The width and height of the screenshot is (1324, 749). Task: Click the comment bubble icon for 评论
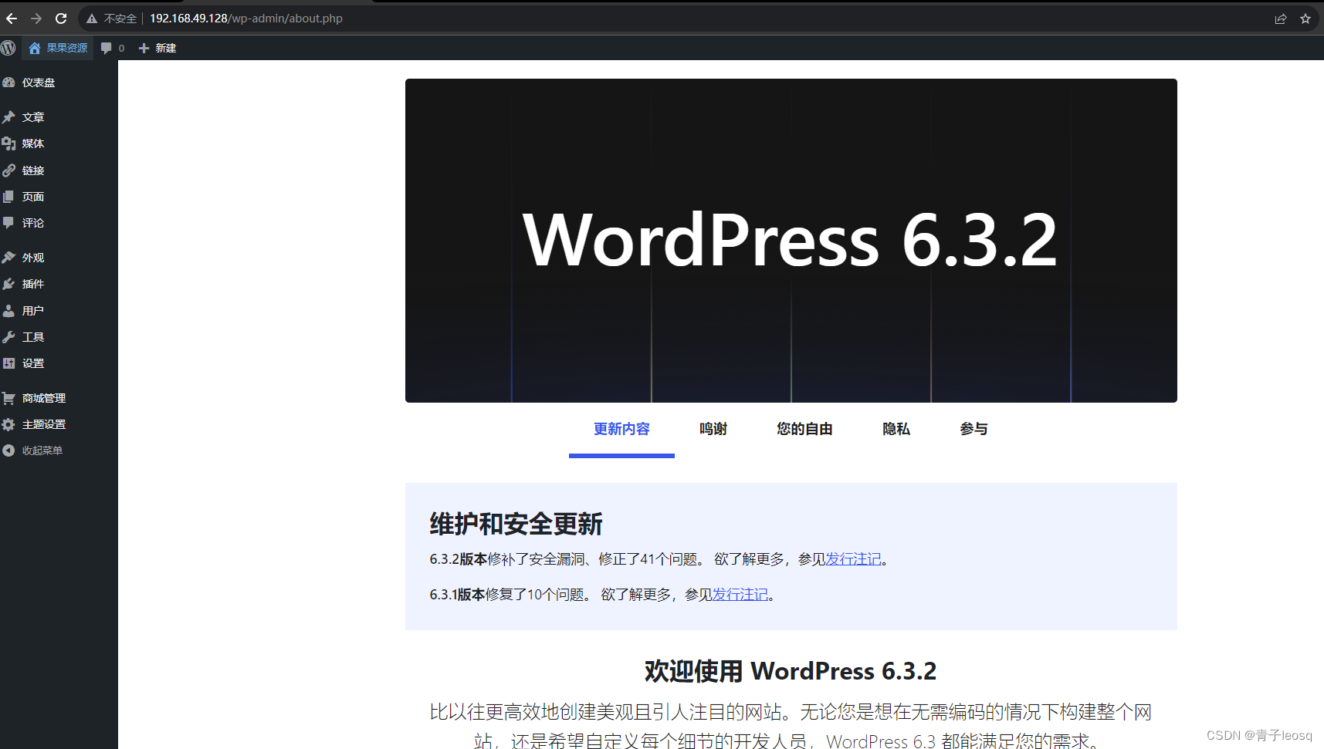[x=8, y=223]
